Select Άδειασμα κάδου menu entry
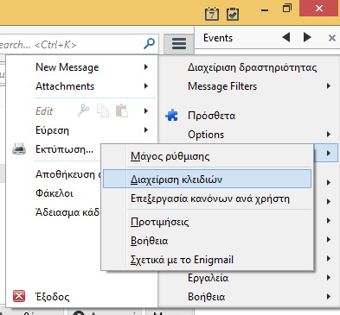Image resolution: width=340 pixels, height=315 pixels. (67, 212)
